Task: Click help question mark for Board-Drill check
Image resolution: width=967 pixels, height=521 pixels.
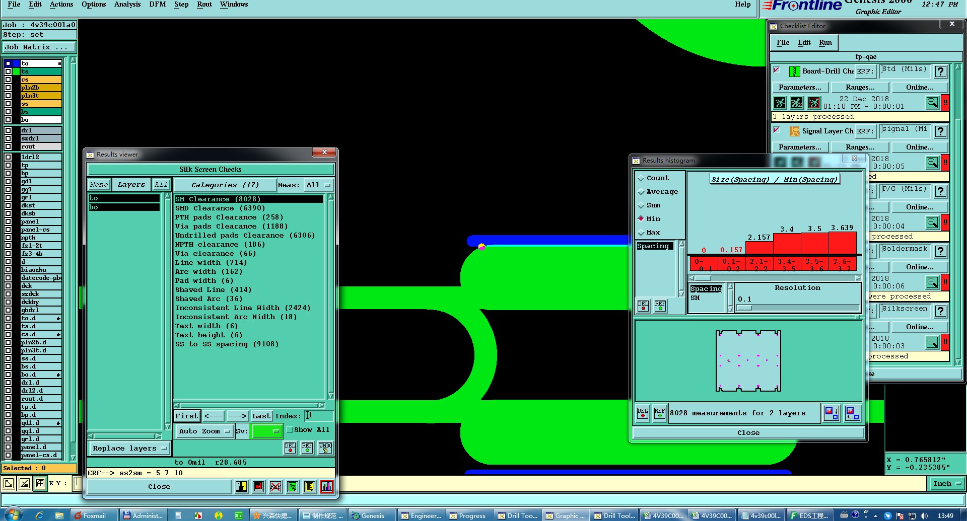Action: [940, 71]
